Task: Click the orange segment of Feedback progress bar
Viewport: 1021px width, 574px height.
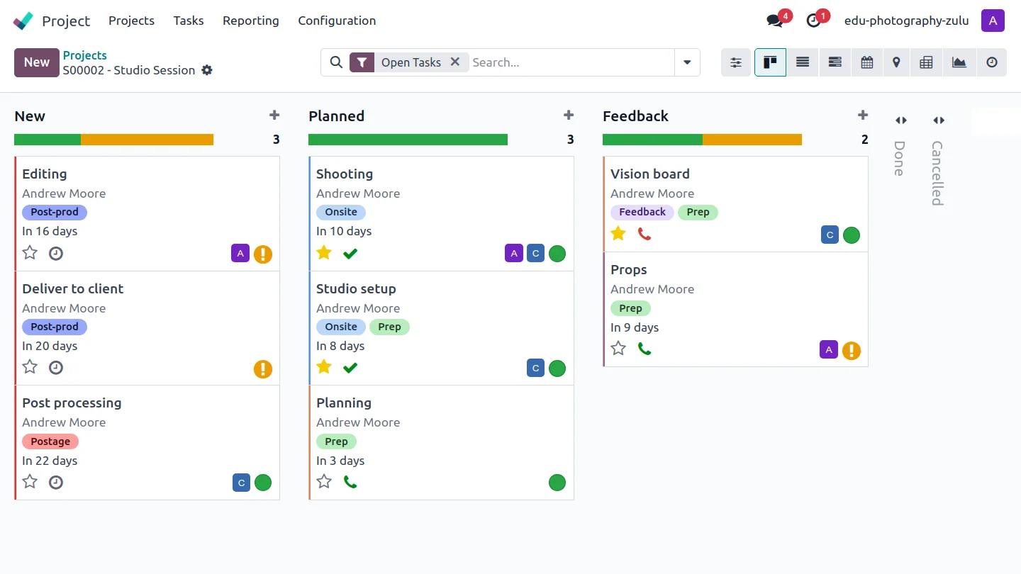Action: [x=752, y=140]
